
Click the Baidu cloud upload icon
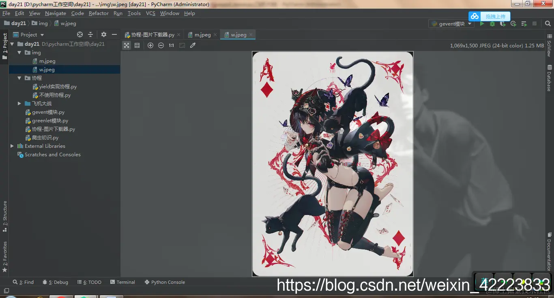pos(475,16)
